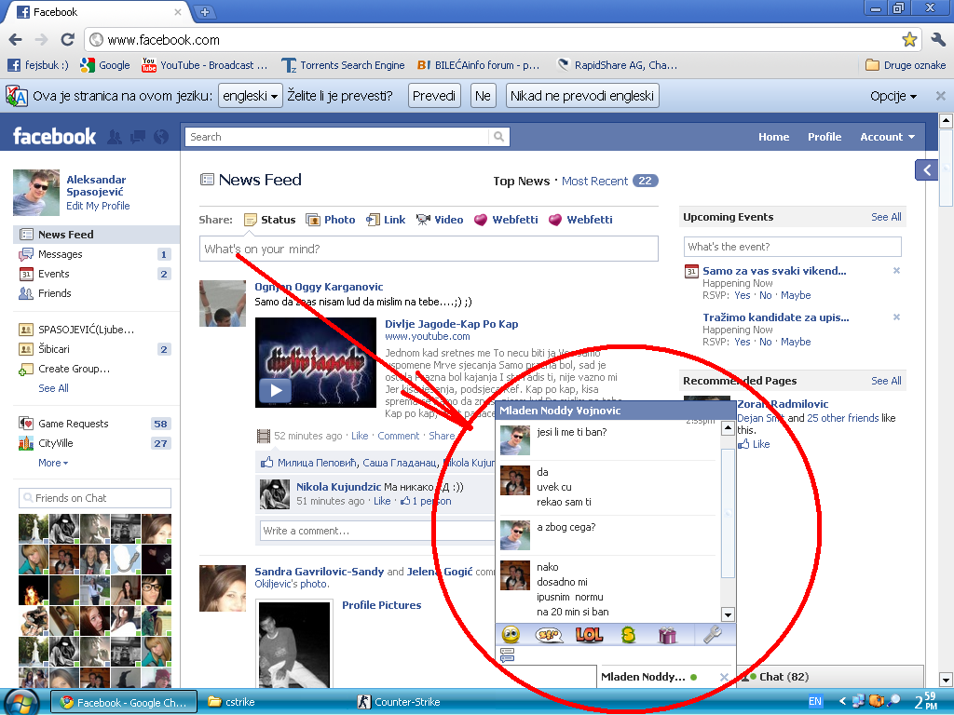Go to Home in top navigation

[x=773, y=137]
